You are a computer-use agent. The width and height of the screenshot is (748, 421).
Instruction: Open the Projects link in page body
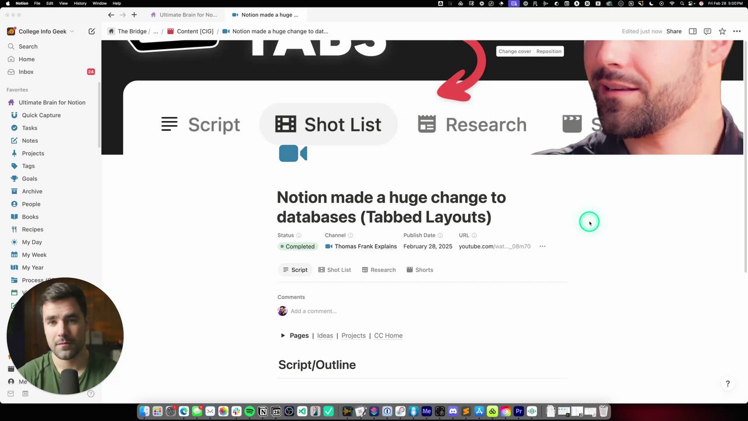coord(354,336)
